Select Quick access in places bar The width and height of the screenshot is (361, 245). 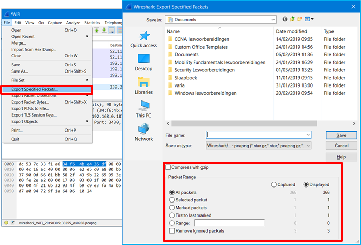(x=143, y=39)
